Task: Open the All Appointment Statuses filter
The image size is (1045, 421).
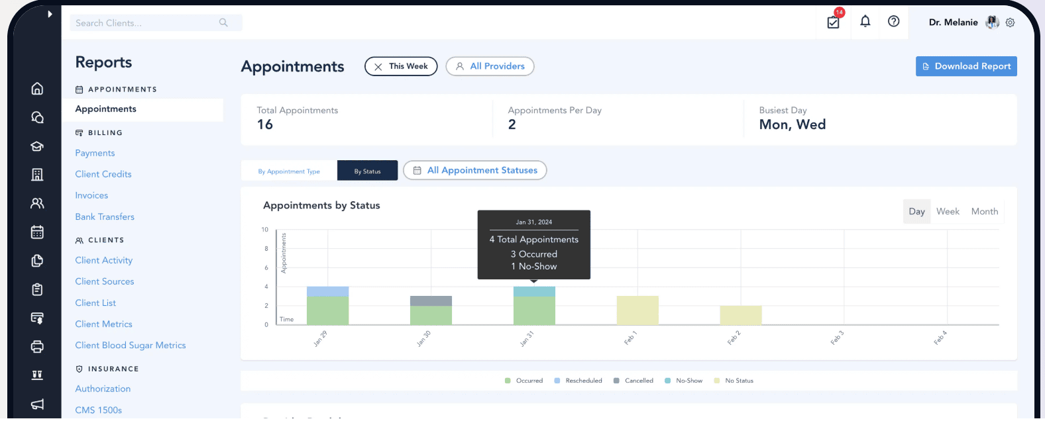Action: [475, 170]
